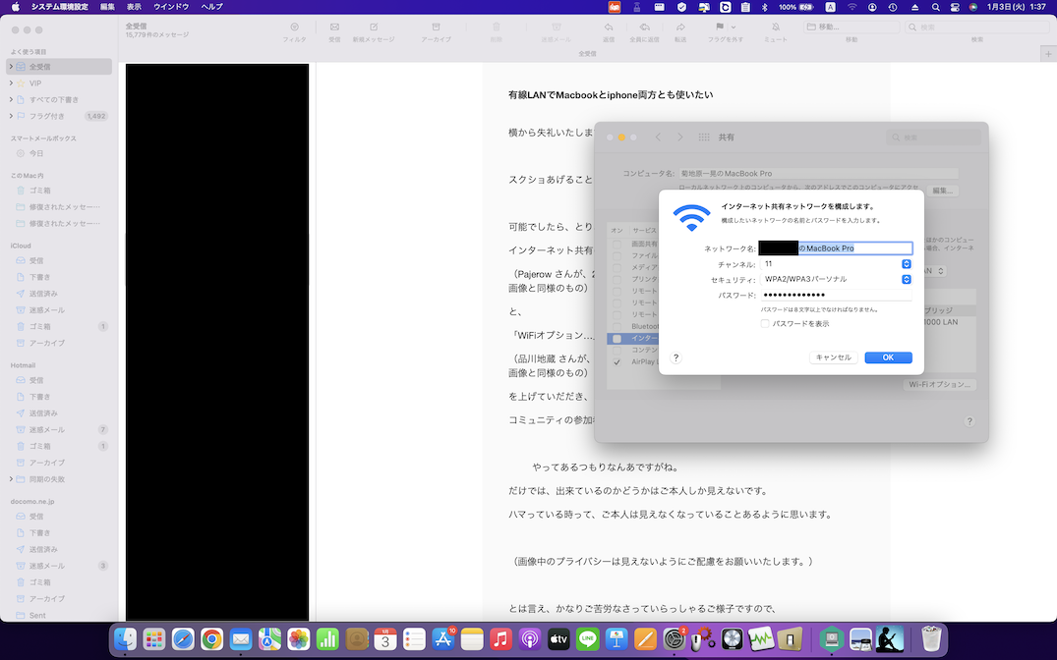Toggle the インターネット共有 service checkbox
This screenshot has width=1057, height=660.
click(617, 338)
